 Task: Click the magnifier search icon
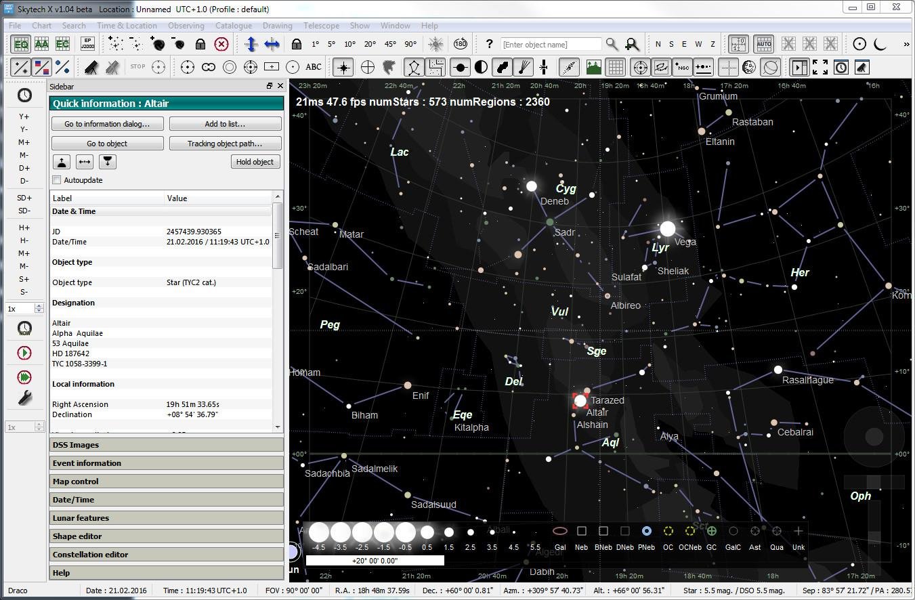tap(612, 44)
